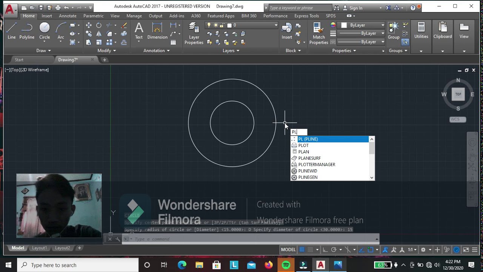The image size is (483, 272).
Task: Toggle Snap mode in status bar
Action: coord(311,250)
